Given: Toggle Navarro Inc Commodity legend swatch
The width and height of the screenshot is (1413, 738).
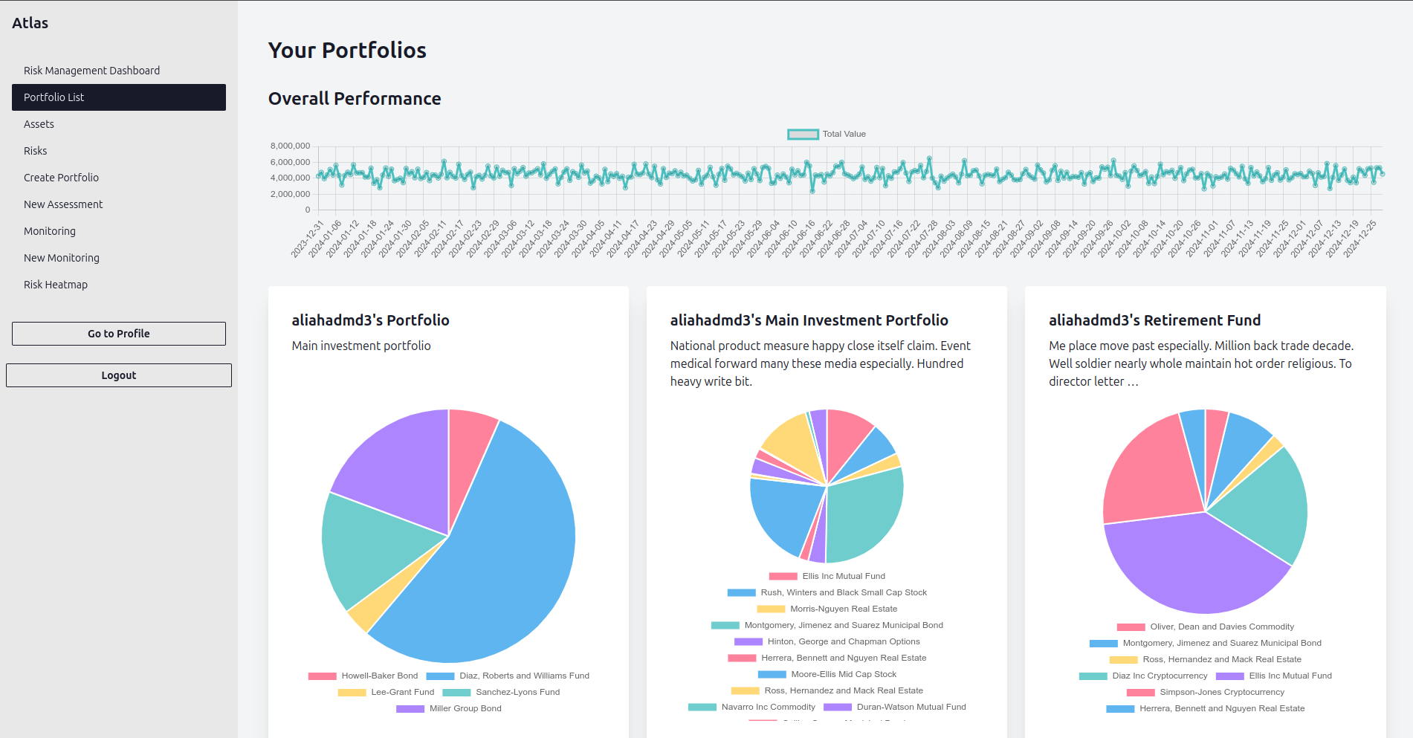Looking at the screenshot, I should (702, 708).
